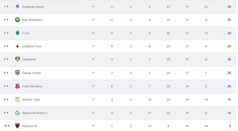Click the status dot beside position 10

point(9,126)
